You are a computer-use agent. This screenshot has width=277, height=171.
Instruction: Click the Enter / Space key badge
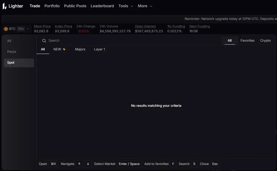(x=129, y=164)
